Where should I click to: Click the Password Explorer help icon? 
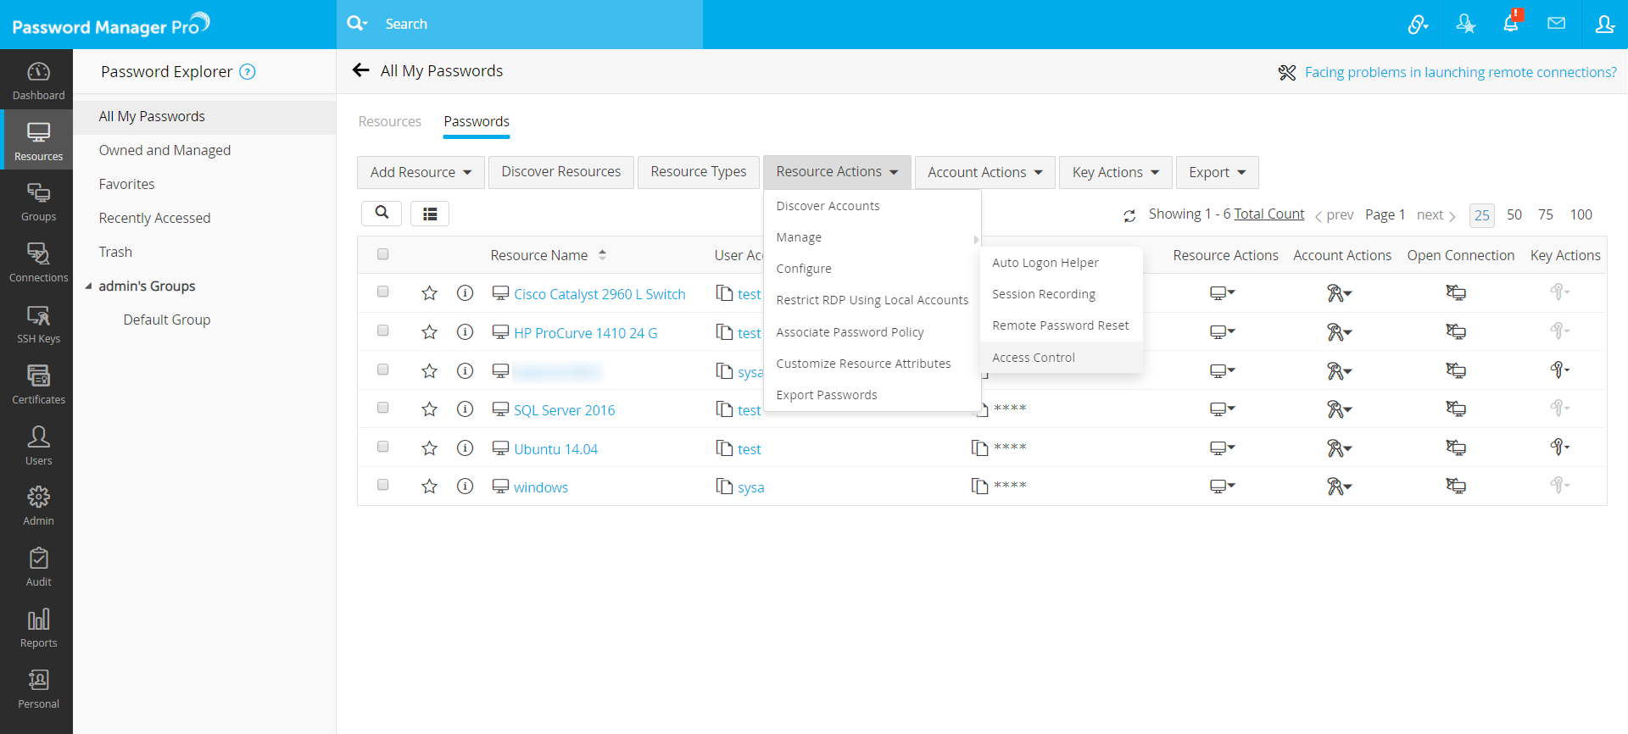coord(248,72)
